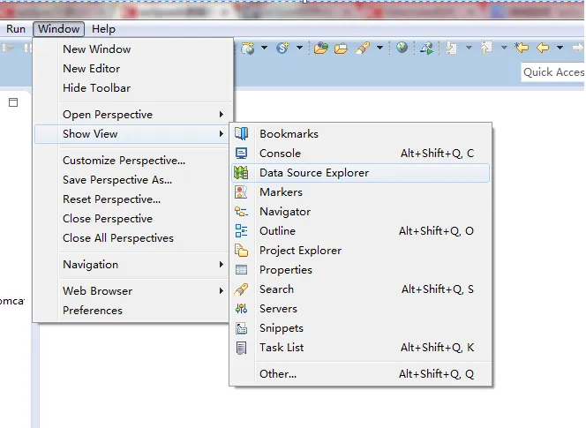Choose Close All Perspectives
586x428 pixels.
[x=132, y=238]
